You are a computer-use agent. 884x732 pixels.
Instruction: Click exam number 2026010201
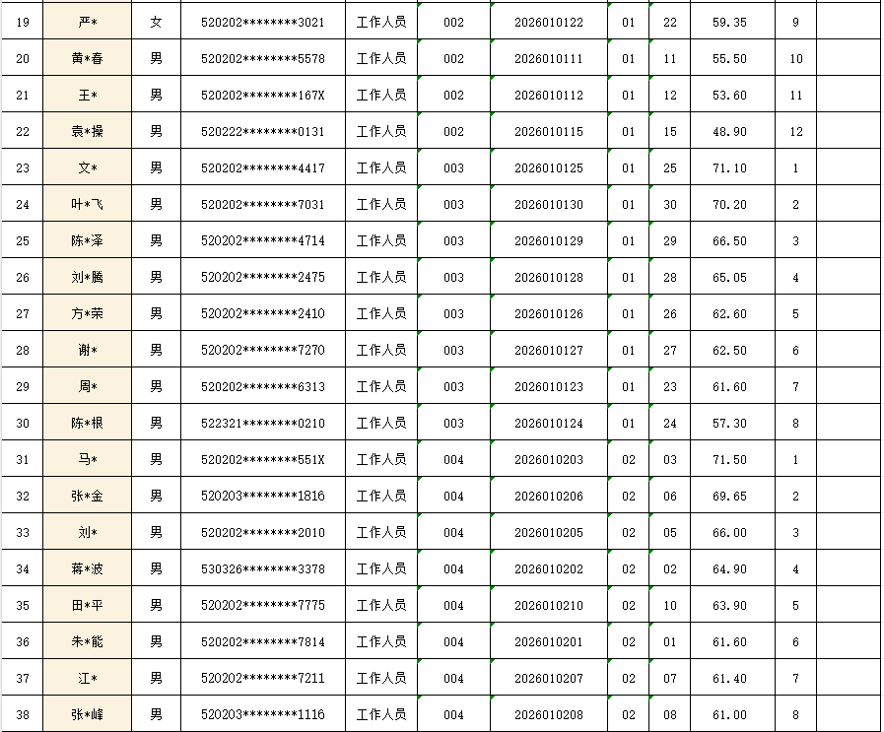[x=548, y=641]
